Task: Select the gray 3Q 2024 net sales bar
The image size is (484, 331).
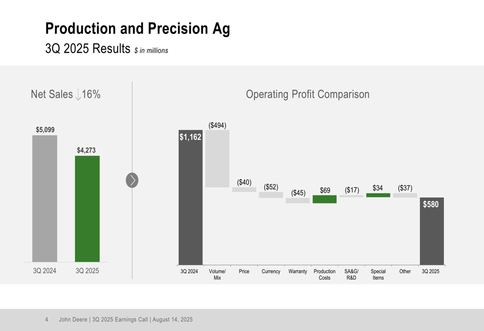Action: pos(45,199)
